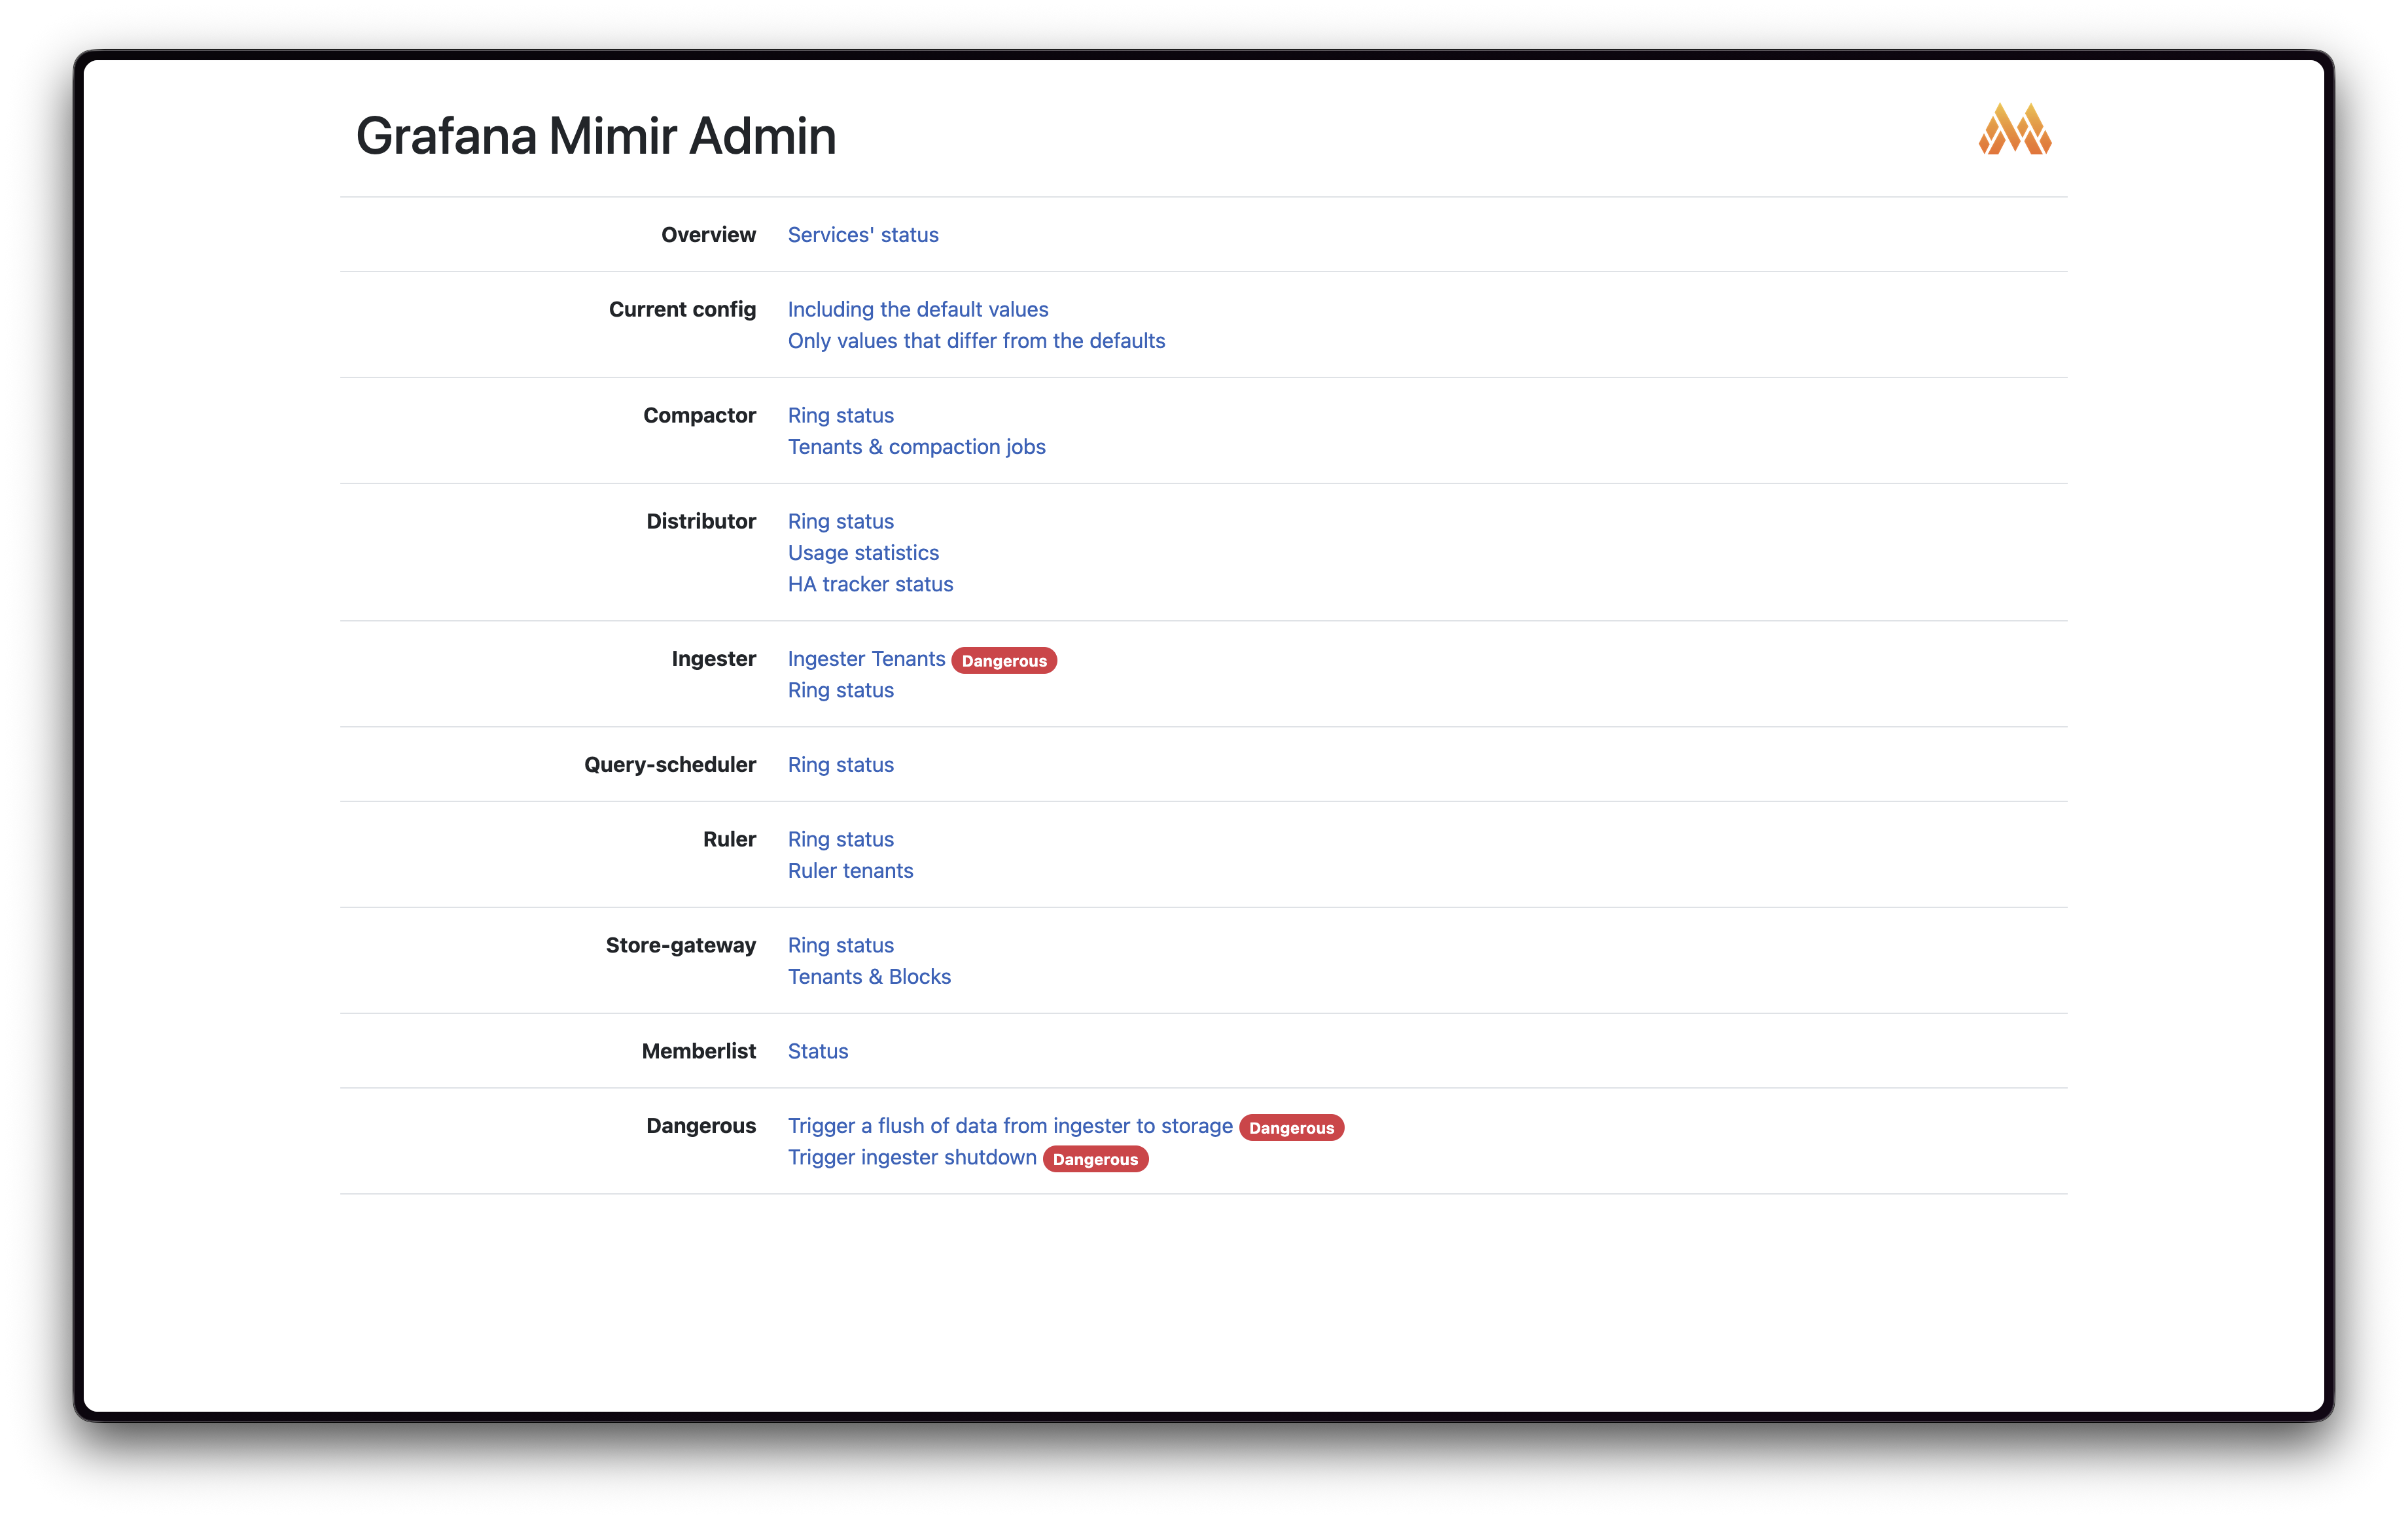View Ingester Tenants page
This screenshot has width=2408, height=1519.
pos(866,658)
